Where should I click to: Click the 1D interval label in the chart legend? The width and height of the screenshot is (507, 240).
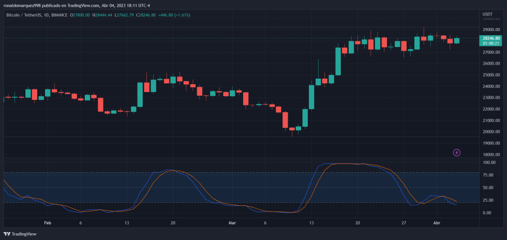[x=47, y=15]
